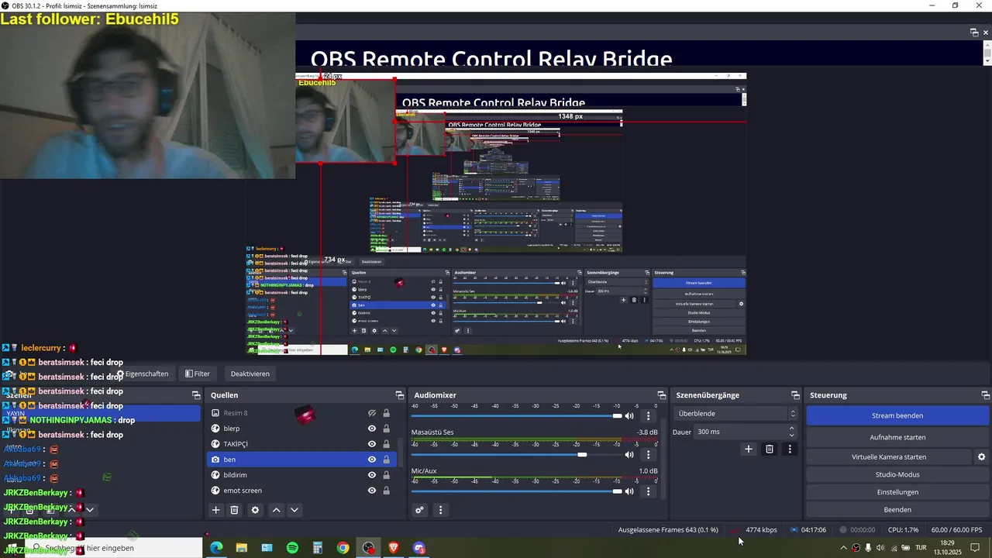Delete the scene transition with trash icon
Image resolution: width=992 pixels, height=558 pixels.
coord(770,449)
